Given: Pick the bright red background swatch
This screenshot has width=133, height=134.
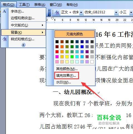Looking at the screenshot, I should click(x=57, y=52).
